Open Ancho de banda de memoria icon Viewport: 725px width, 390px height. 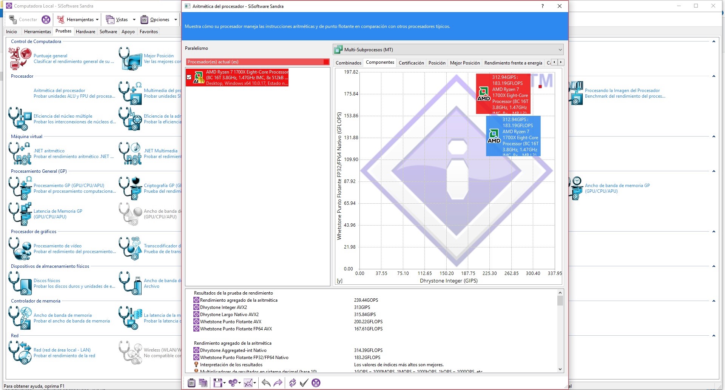20,318
